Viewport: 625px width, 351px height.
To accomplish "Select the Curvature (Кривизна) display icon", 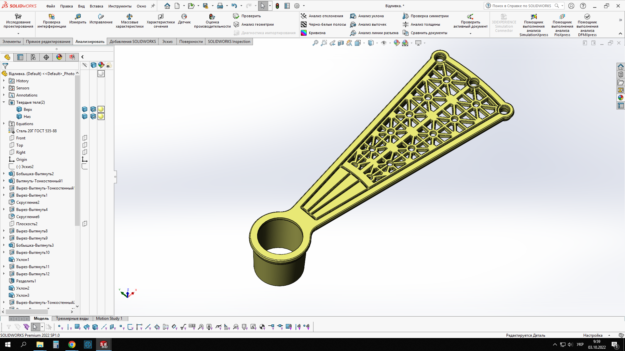I will (313, 33).
